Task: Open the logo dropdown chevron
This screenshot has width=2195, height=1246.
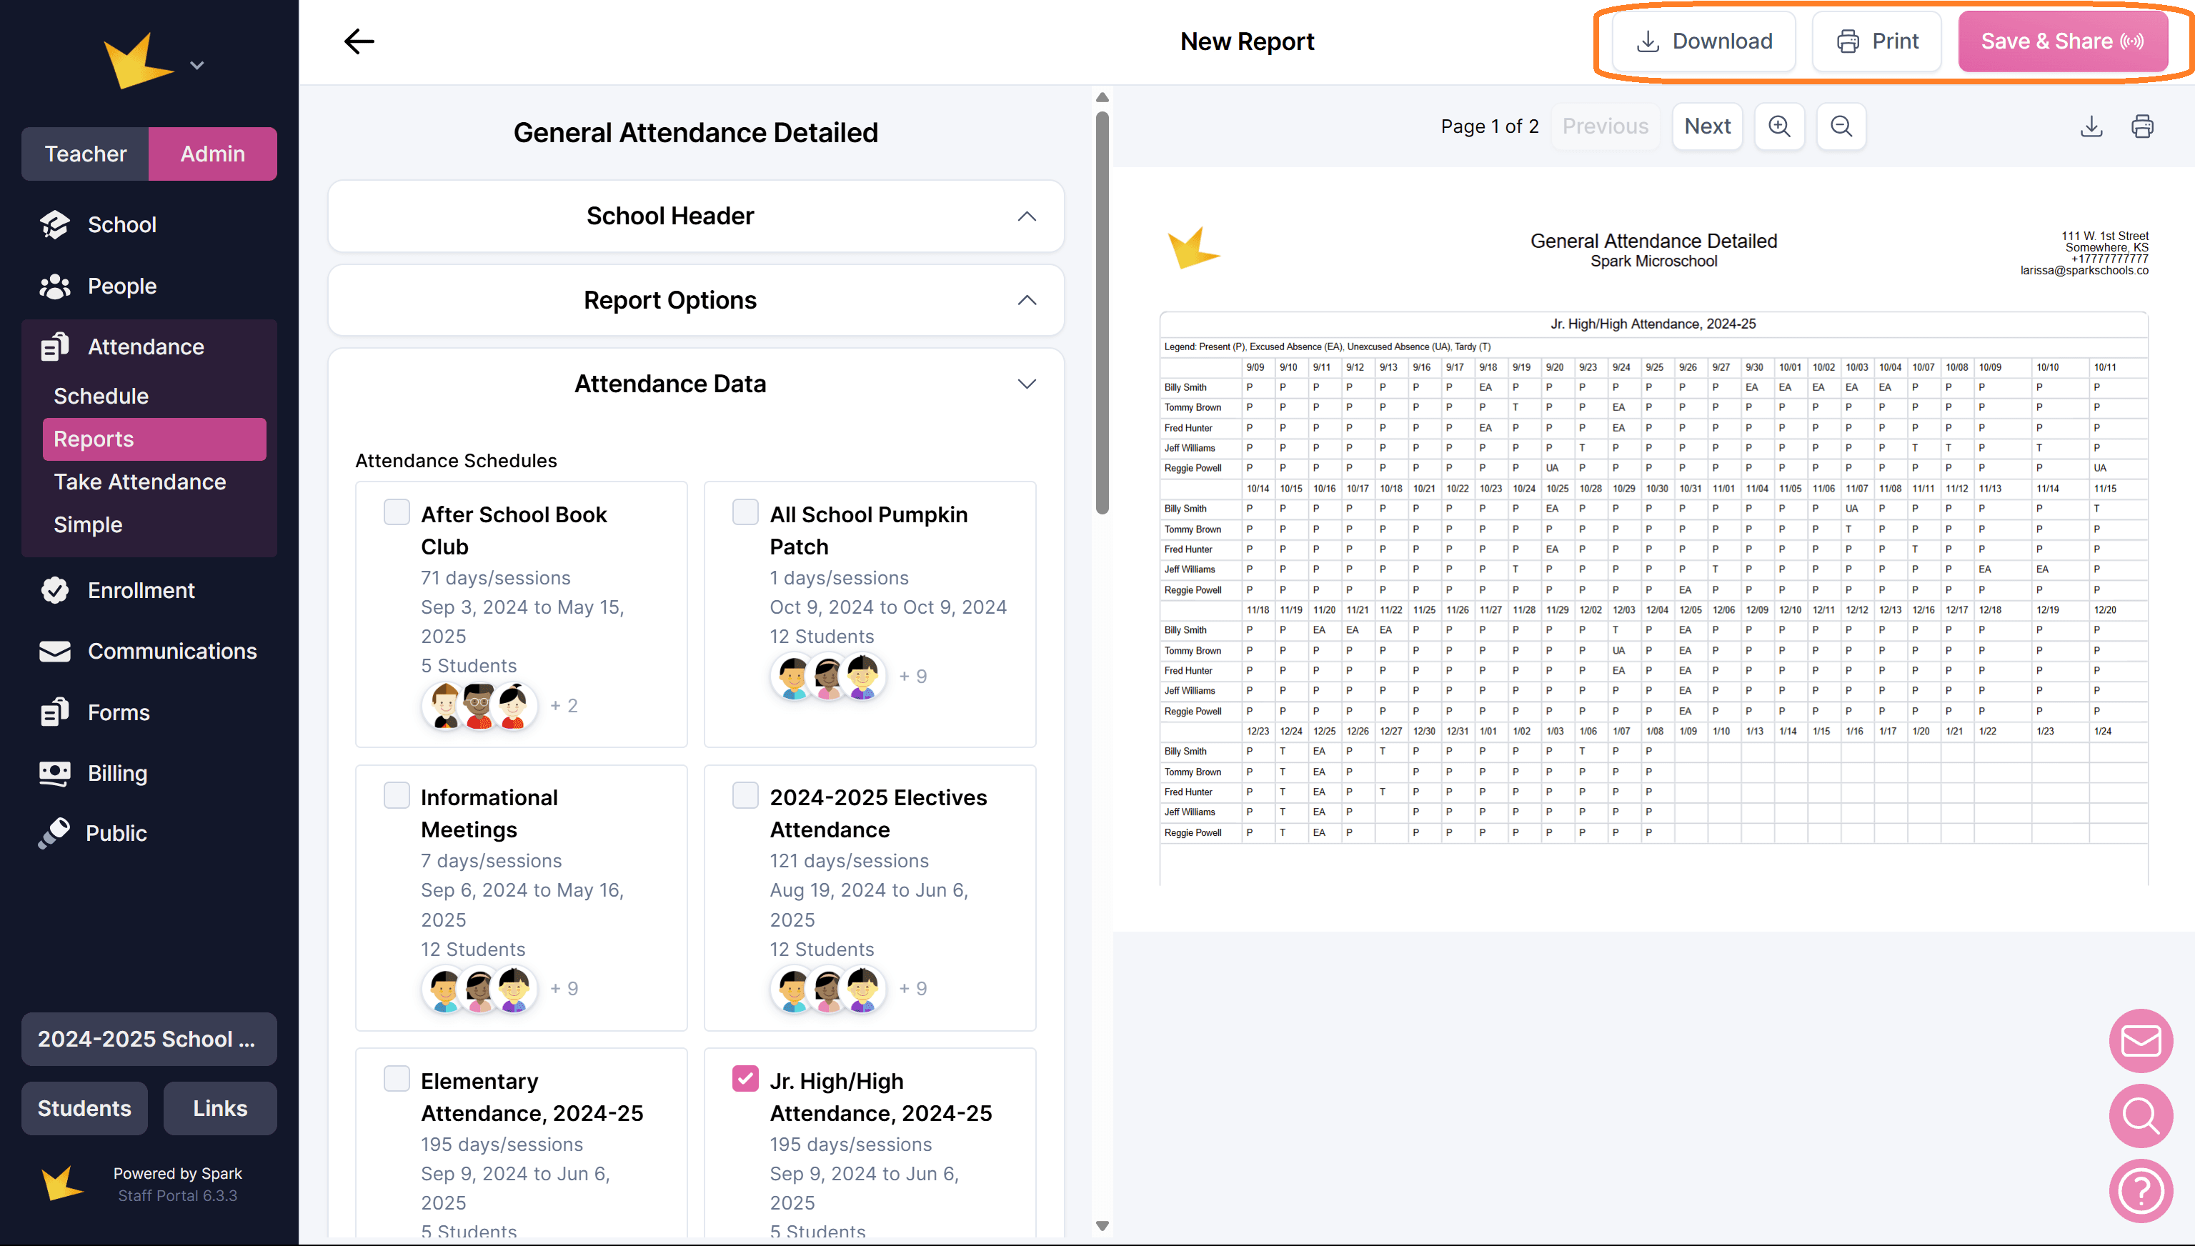Action: point(196,65)
